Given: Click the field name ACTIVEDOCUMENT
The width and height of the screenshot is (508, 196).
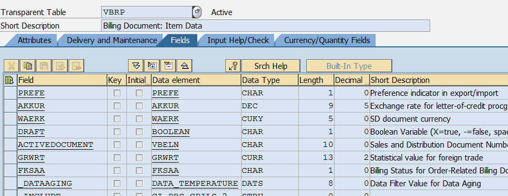Looking at the screenshot, I should (56, 145).
